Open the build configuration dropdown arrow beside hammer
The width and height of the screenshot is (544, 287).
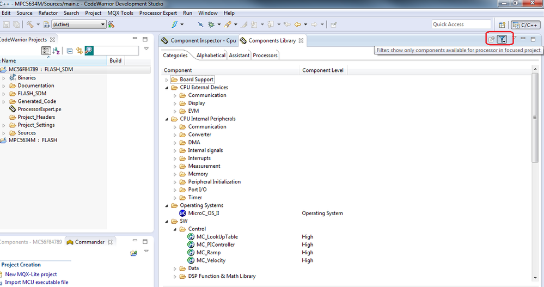pos(38,25)
